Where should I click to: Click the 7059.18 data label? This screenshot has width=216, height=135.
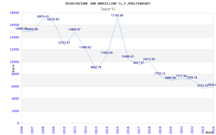[x=192, y=78]
